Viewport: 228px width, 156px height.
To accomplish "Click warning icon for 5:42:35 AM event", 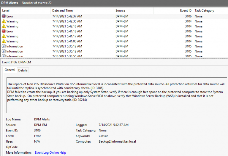I will (x=4, y=21).
